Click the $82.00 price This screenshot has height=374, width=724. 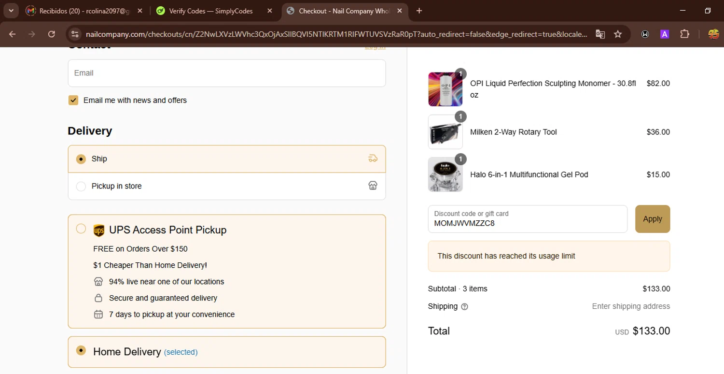(x=658, y=83)
